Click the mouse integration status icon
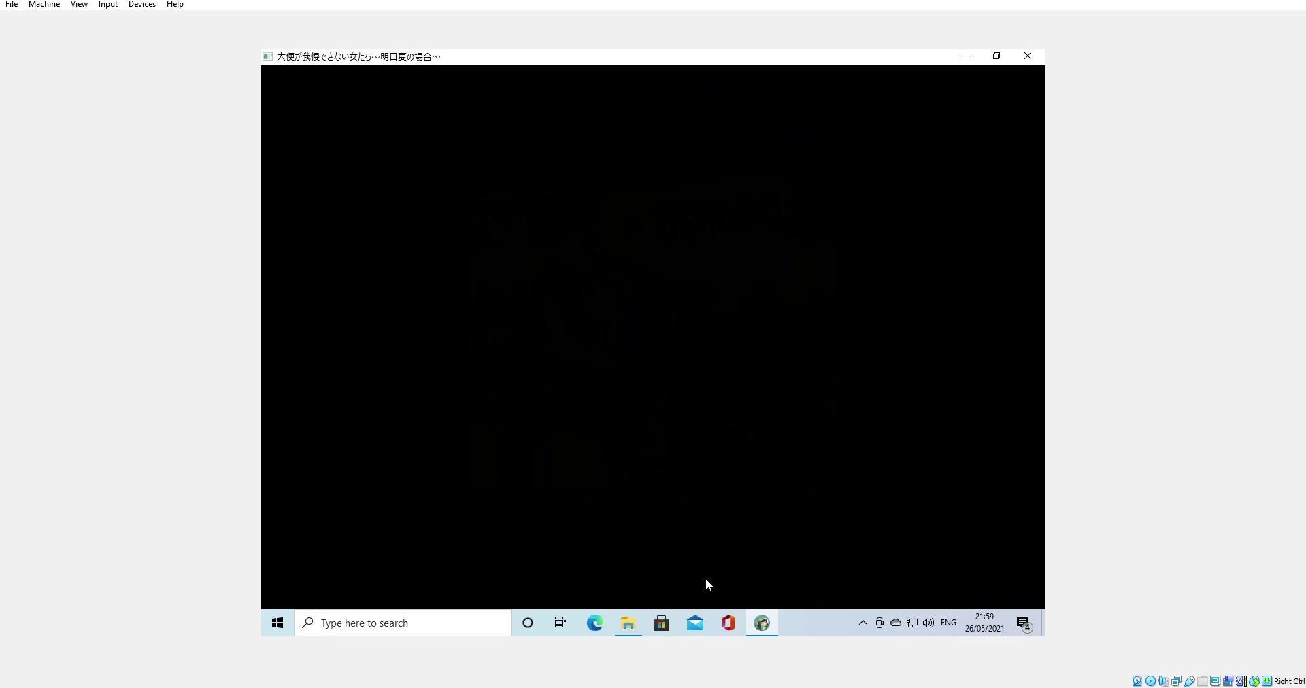This screenshot has width=1306, height=688. pyautogui.click(x=1254, y=681)
